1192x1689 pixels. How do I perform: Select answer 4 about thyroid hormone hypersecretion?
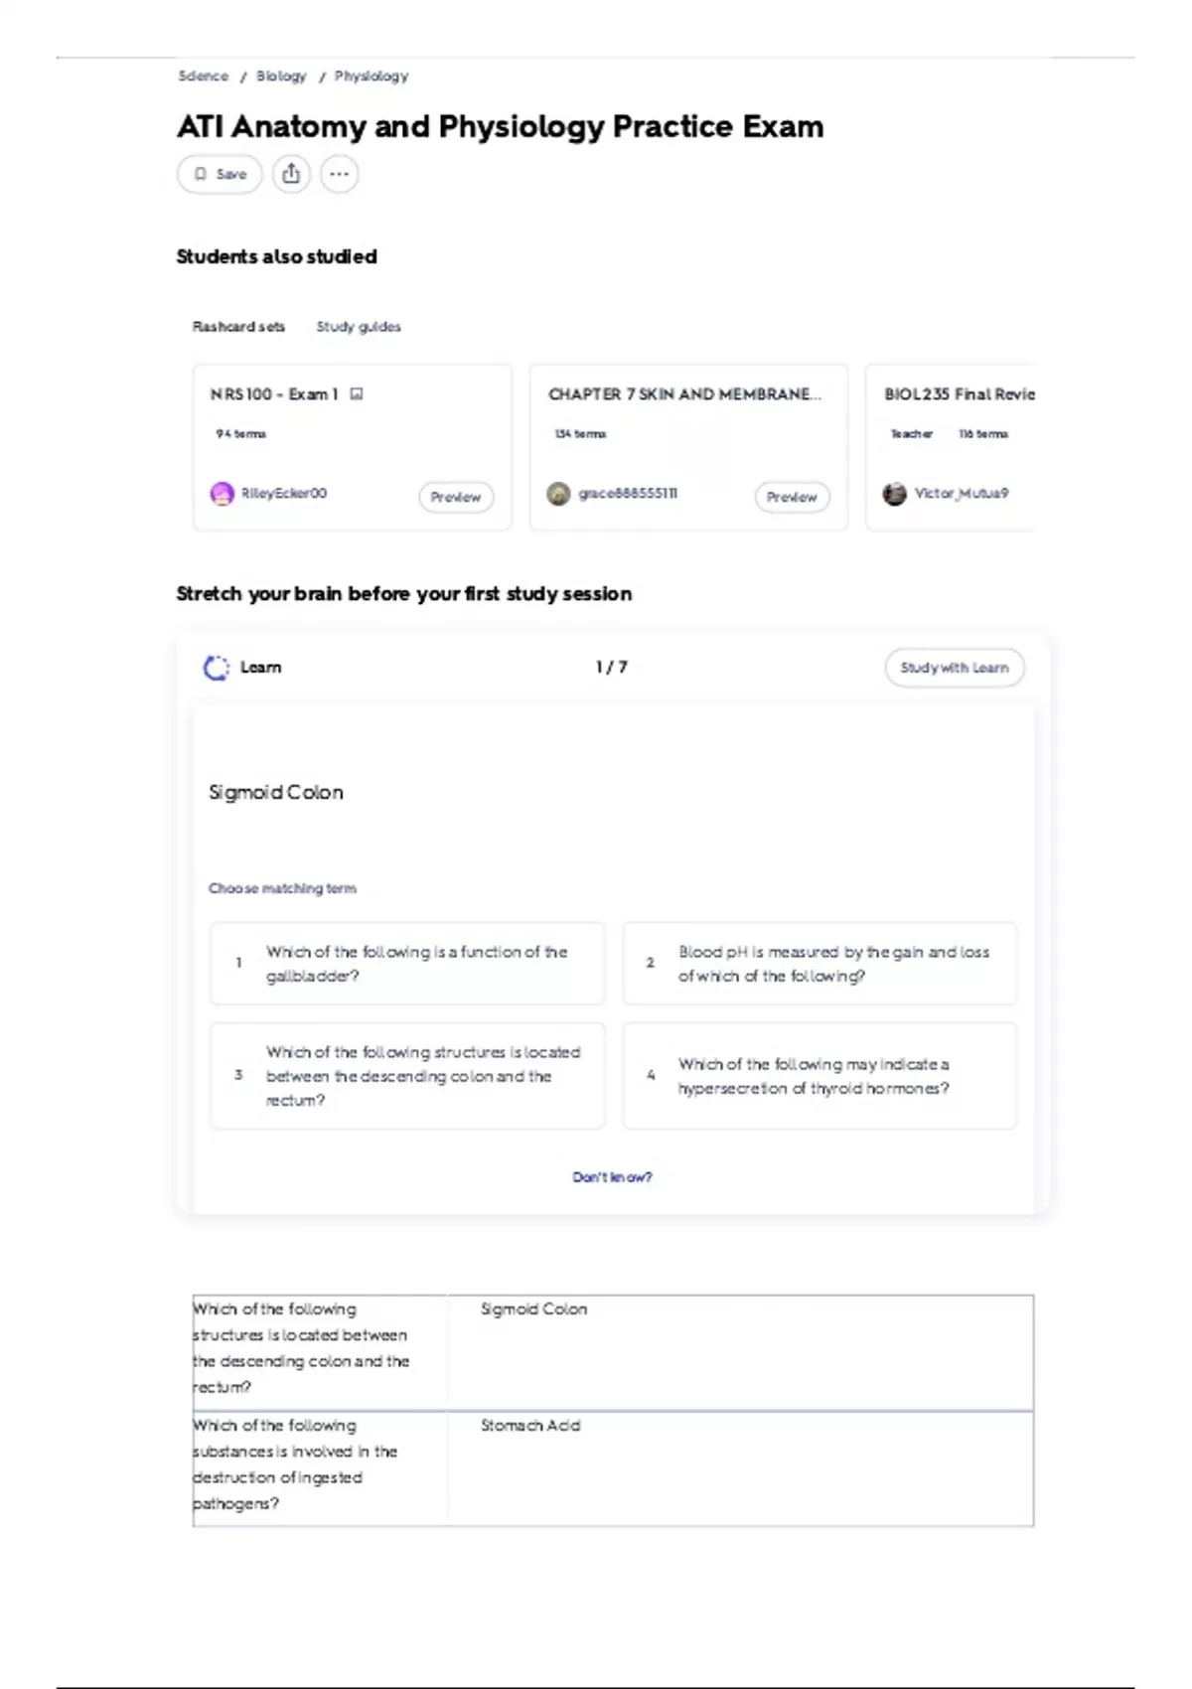click(819, 1076)
